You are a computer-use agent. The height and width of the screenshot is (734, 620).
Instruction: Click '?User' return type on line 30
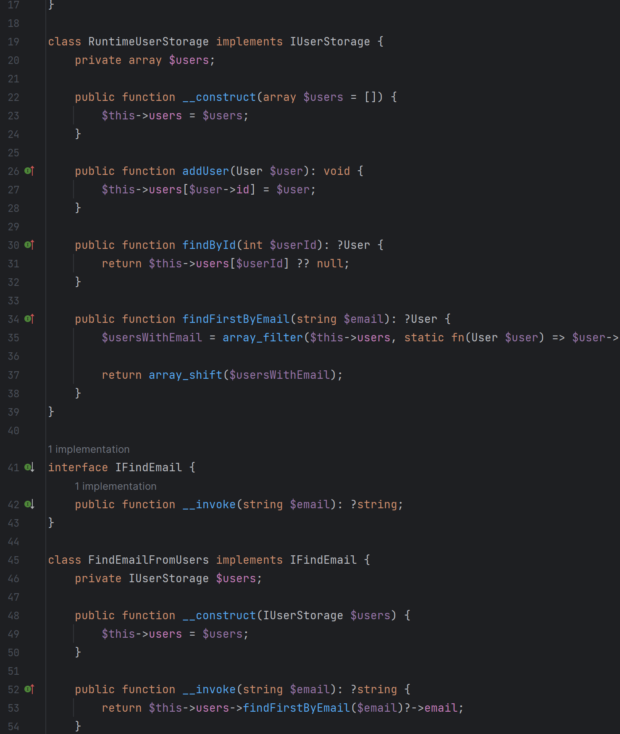click(x=353, y=245)
